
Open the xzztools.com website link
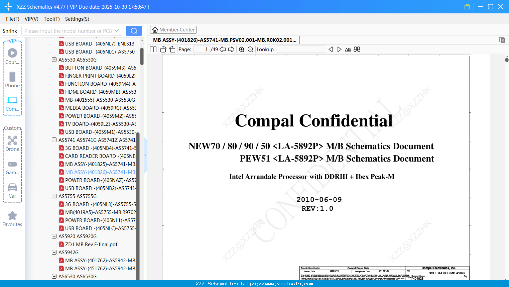click(x=277, y=284)
